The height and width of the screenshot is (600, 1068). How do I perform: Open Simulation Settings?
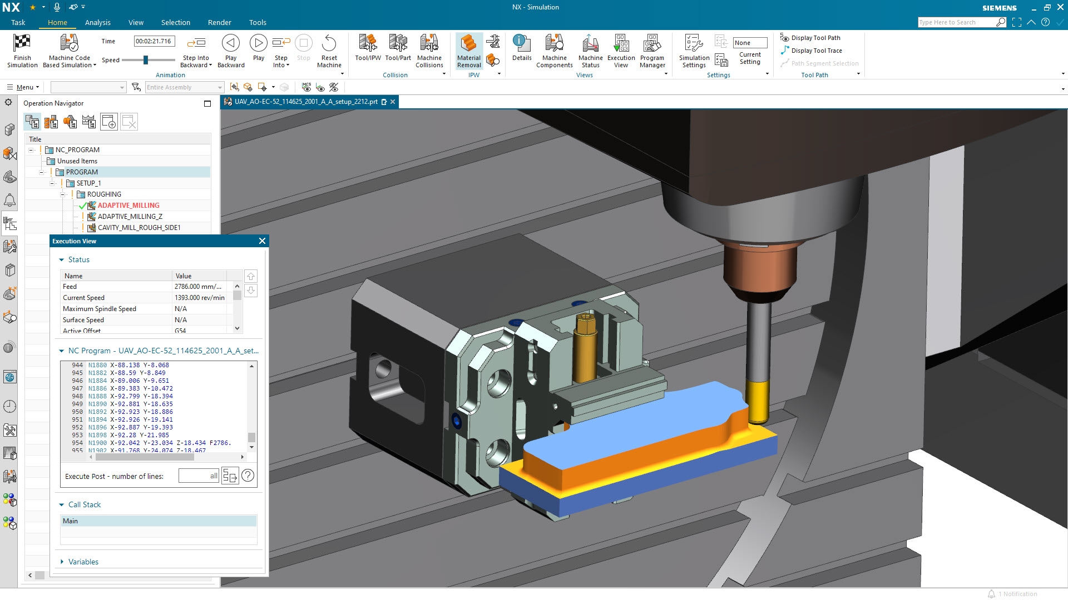pyautogui.click(x=694, y=51)
